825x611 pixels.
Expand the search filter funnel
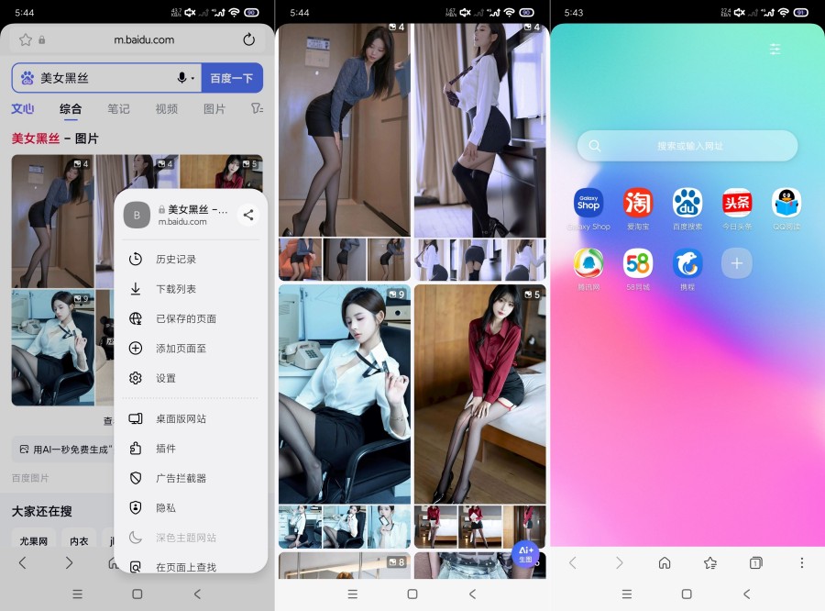pyautogui.click(x=257, y=108)
